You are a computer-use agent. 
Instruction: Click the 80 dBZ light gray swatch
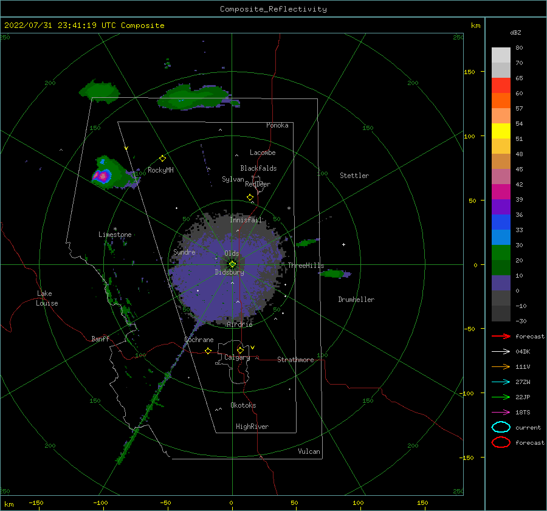coord(501,55)
